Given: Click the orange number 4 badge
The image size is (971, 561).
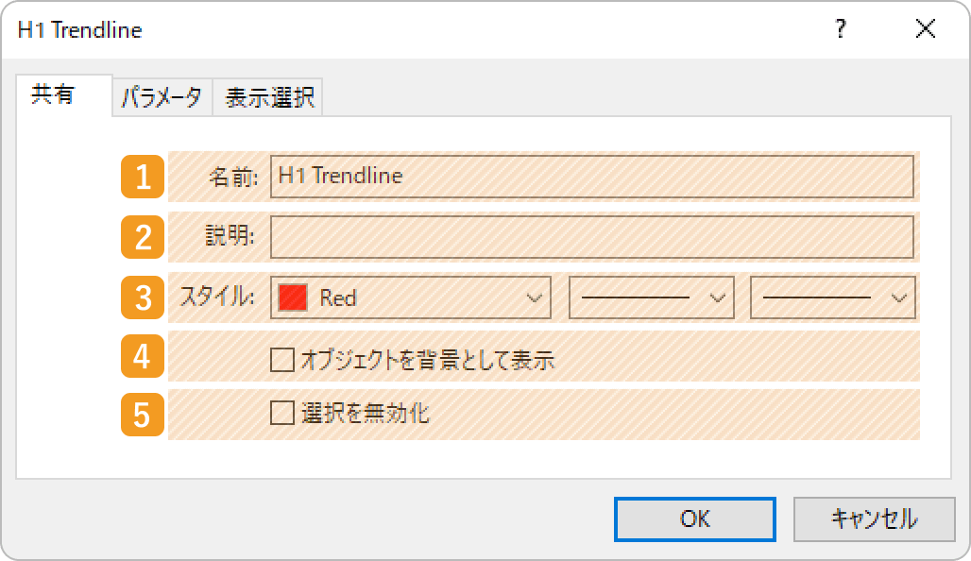Looking at the screenshot, I should [143, 356].
